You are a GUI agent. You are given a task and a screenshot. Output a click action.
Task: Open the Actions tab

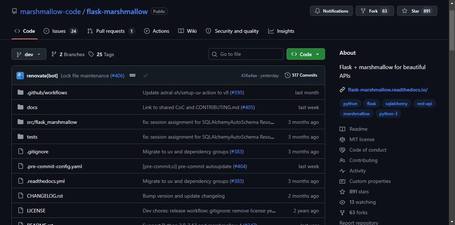click(157, 31)
